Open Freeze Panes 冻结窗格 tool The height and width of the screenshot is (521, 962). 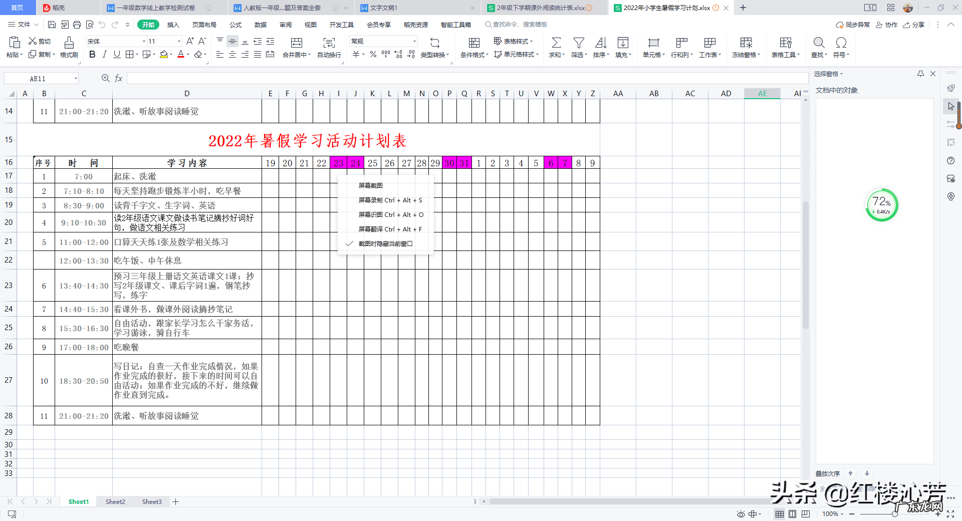click(746, 43)
